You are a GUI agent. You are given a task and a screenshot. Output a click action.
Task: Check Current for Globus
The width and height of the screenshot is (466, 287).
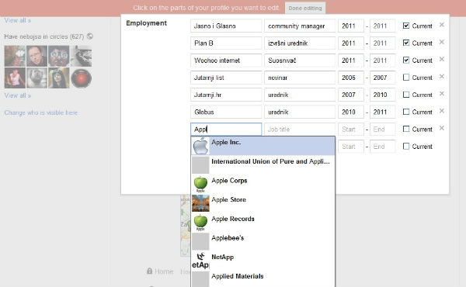(406, 112)
